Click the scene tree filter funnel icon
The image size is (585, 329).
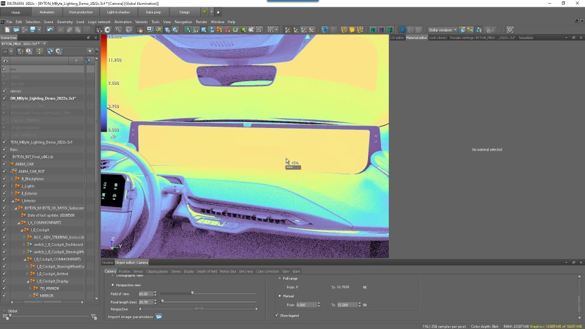tap(90, 51)
